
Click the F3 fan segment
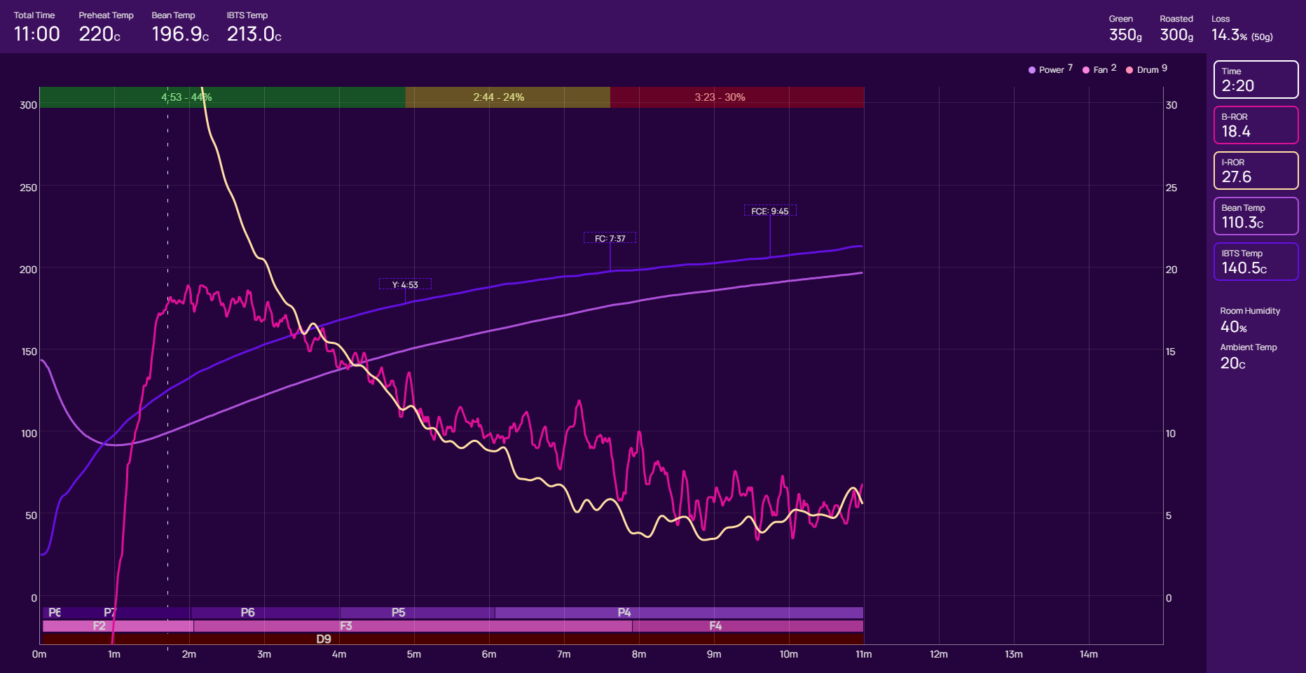(413, 626)
